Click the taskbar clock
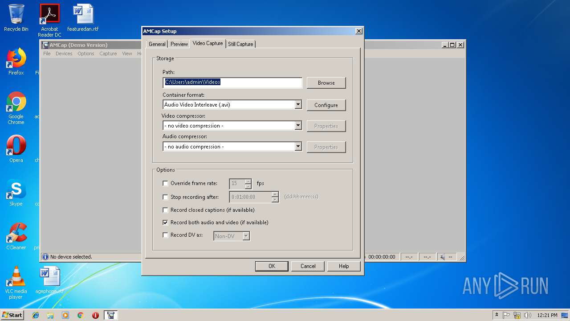 pyautogui.click(x=547, y=315)
